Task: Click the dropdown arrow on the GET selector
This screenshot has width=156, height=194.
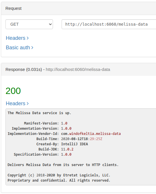Action: coord(50,24)
